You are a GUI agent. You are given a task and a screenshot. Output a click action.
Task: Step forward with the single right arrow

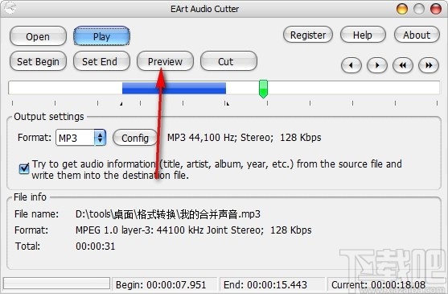(377, 65)
